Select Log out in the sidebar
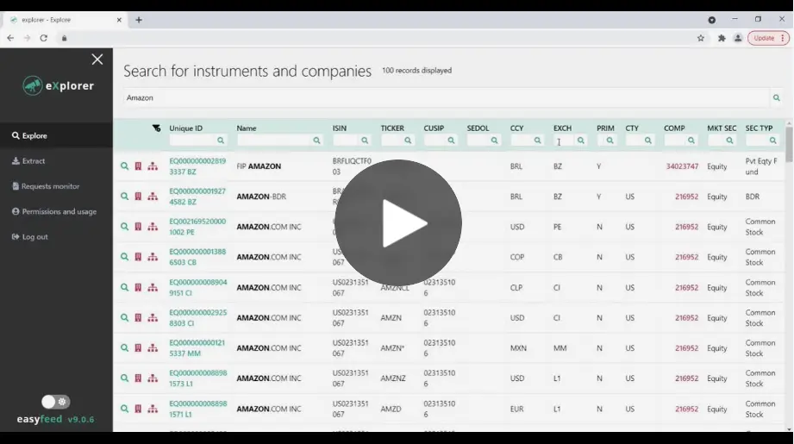The height and width of the screenshot is (444, 794). tap(30, 237)
